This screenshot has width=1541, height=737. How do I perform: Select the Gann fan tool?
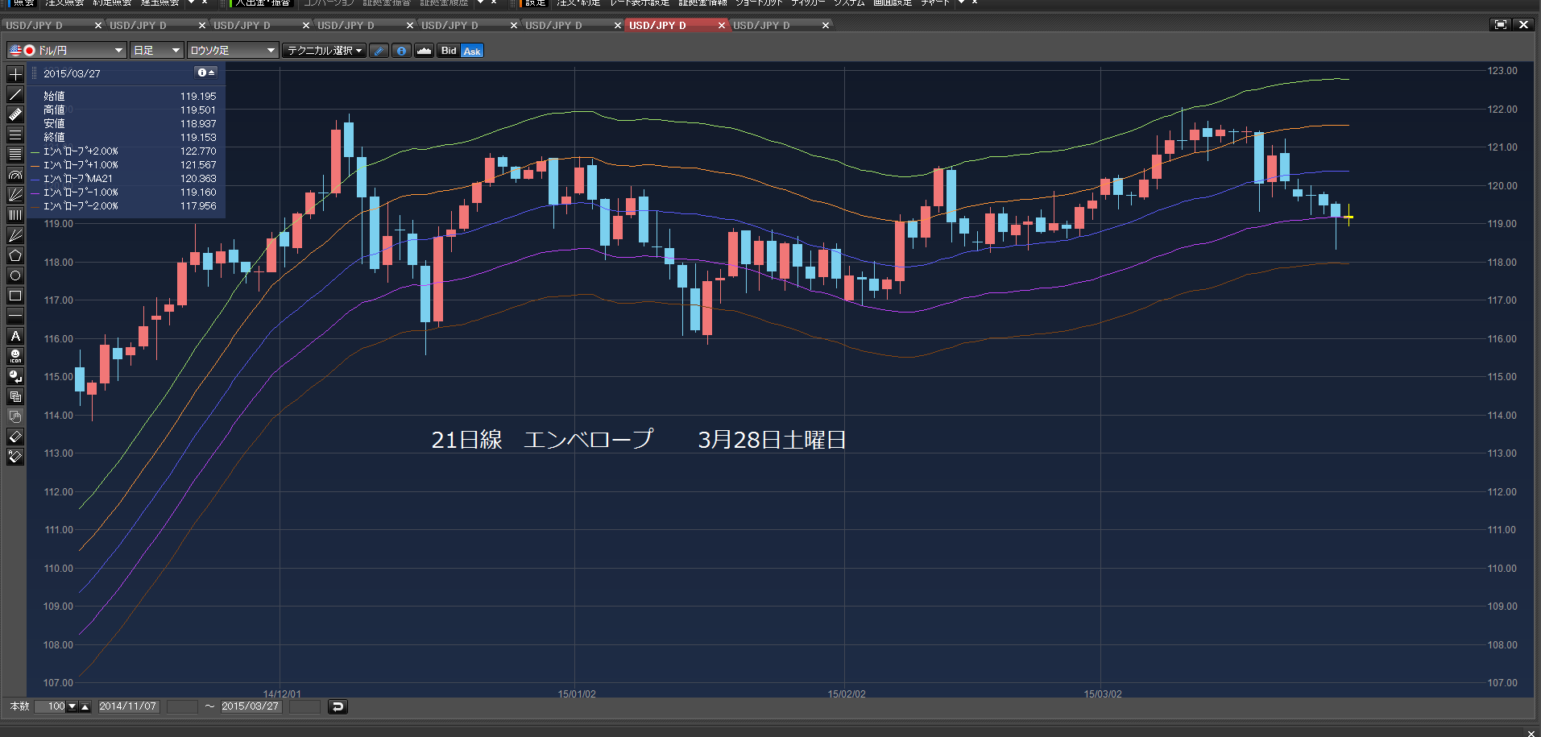[x=15, y=235]
